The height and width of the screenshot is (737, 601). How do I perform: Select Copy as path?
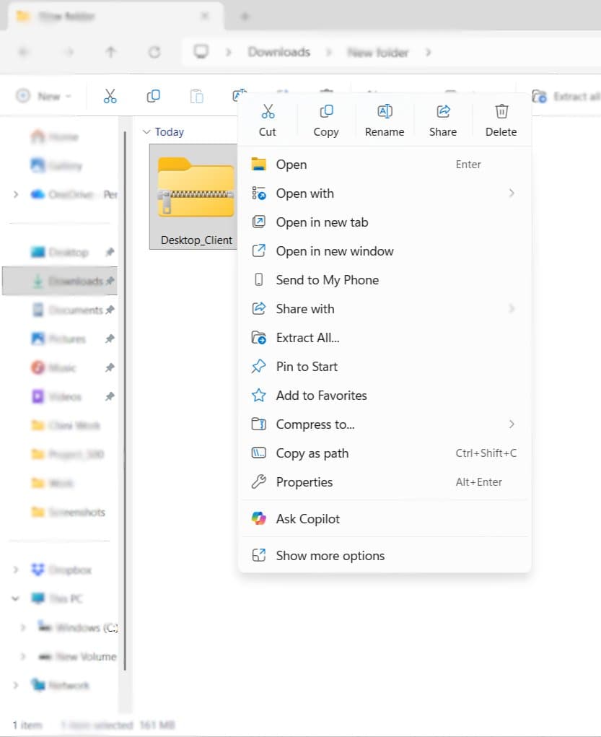pyautogui.click(x=385, y=453)
